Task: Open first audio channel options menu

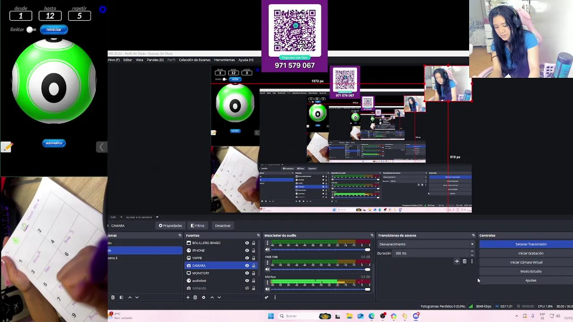Action: (x=267, y=243)
